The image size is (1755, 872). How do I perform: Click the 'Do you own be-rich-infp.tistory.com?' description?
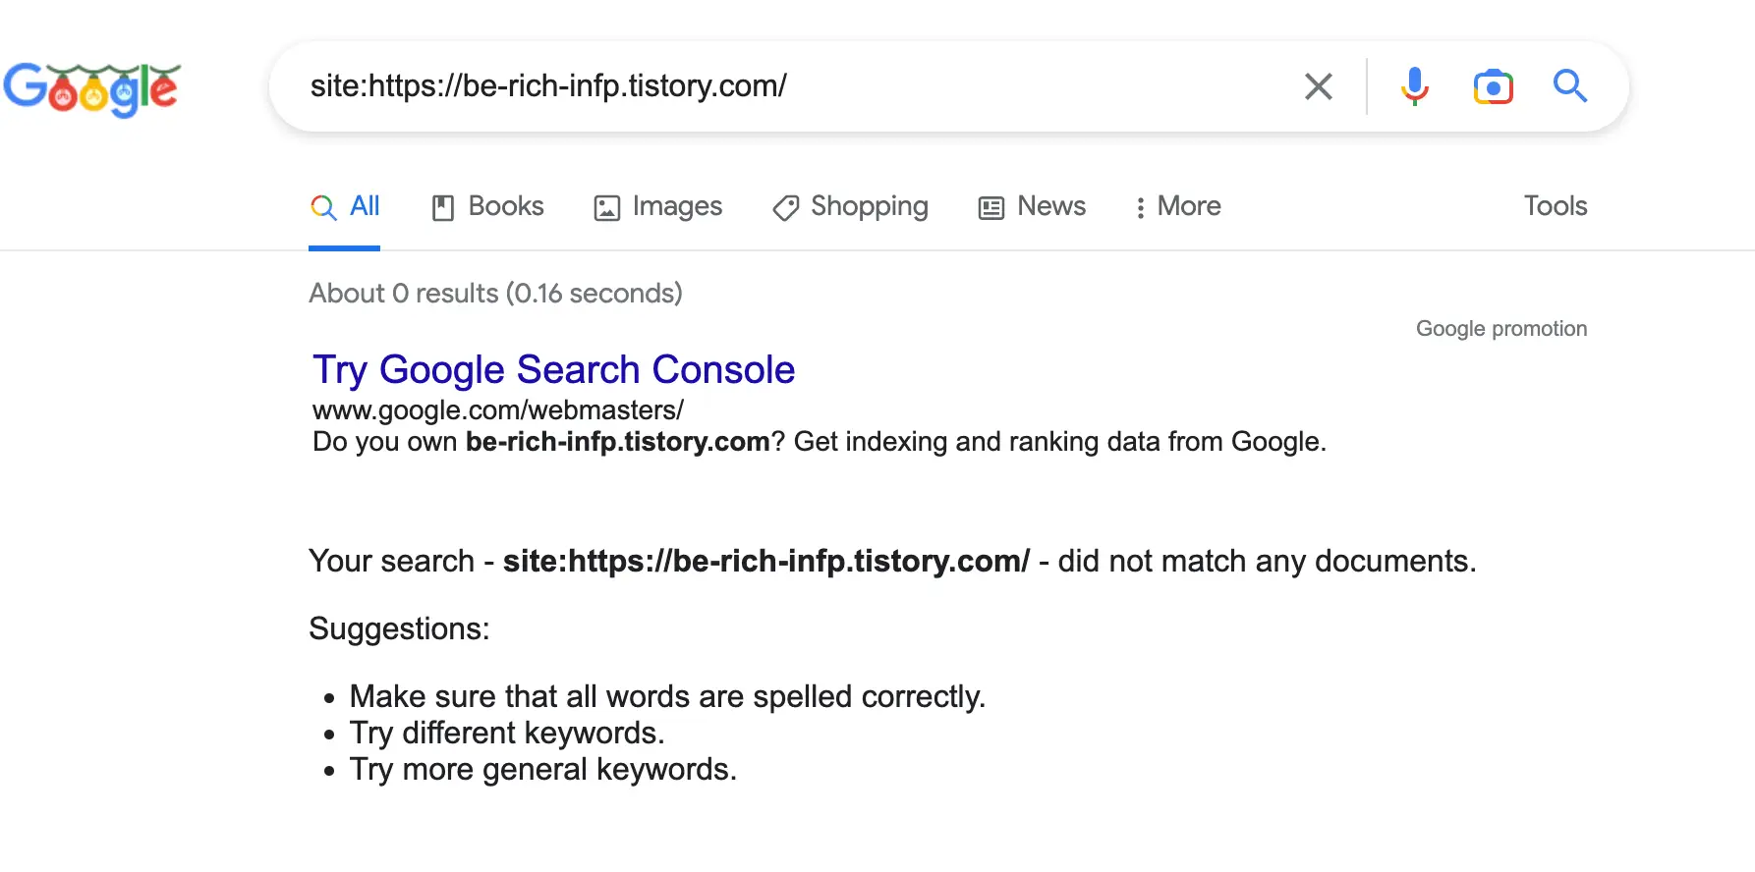pyautogui.click(x=820, y=442)
